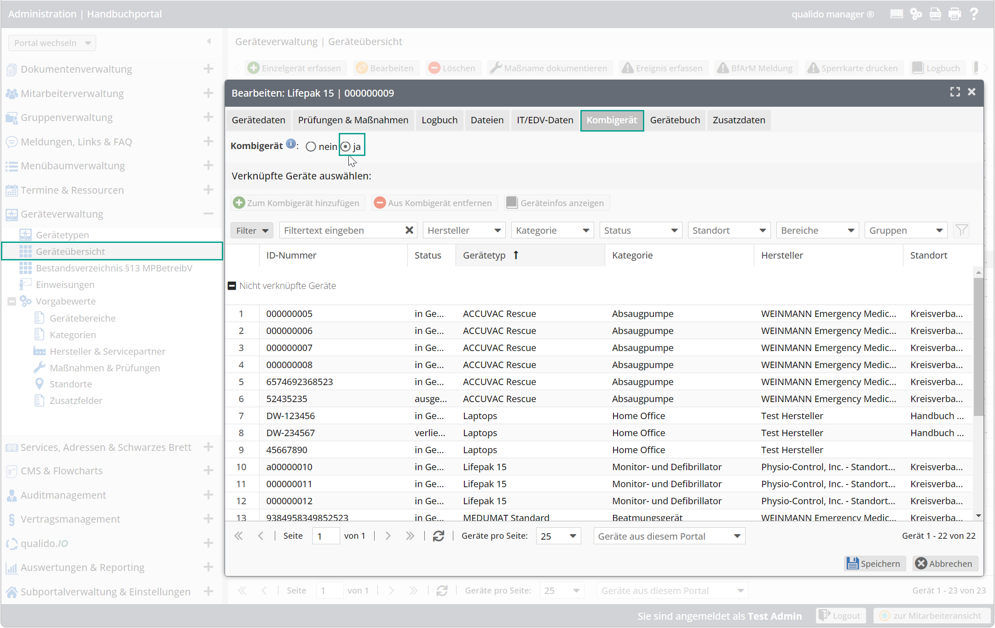Click the printer icon in header

coord(955,14)
